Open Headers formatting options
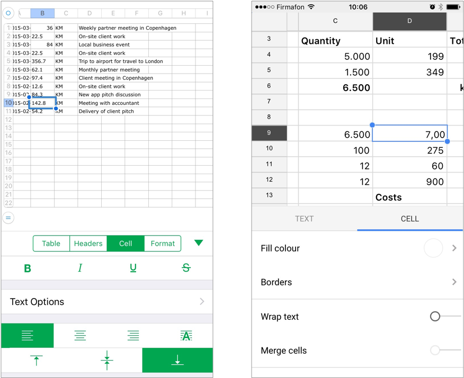 point(88,243)
